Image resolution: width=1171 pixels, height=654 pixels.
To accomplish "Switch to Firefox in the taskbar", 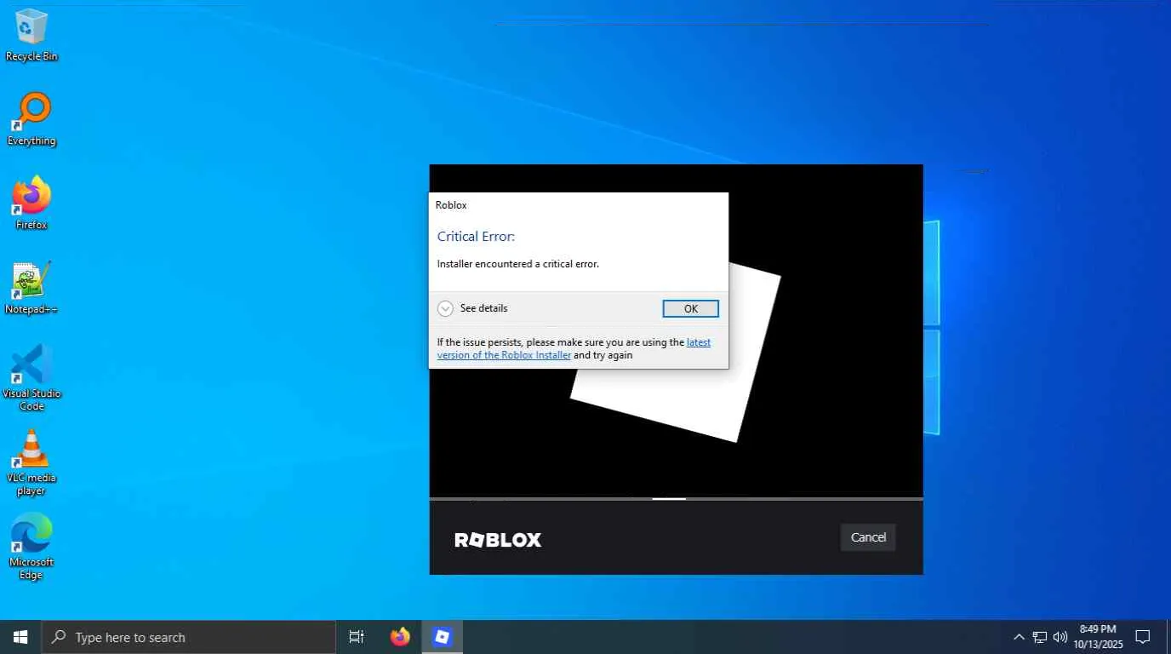I will pos(399,637).
